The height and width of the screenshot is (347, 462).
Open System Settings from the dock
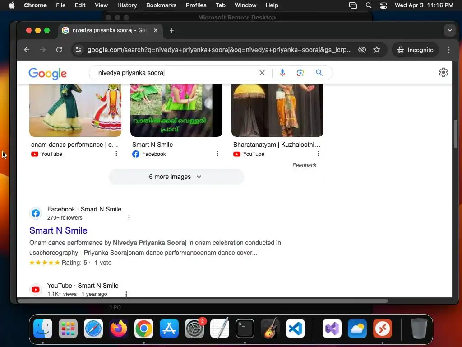194,328
